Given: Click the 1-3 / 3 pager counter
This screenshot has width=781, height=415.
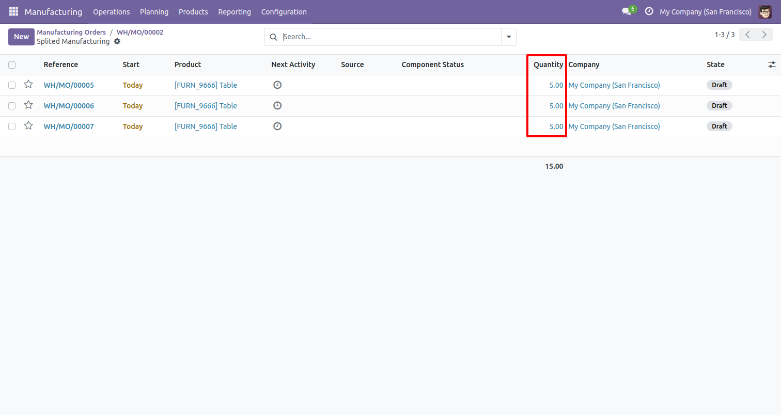Looking at the screenshot, I should 724,35.
